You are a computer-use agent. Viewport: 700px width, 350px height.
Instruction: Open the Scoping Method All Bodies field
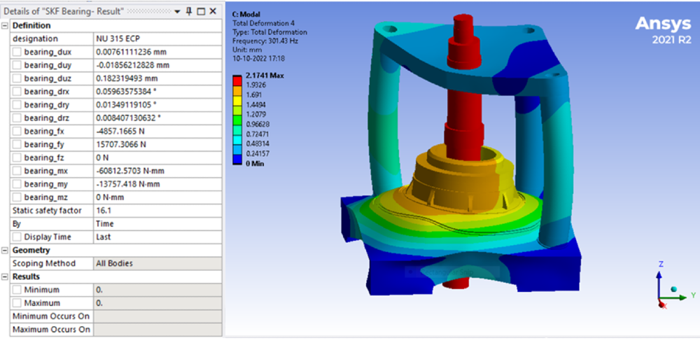(x=157, y=263)
